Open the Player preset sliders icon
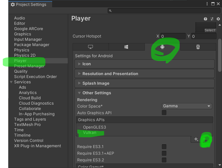Screen dimensions: 222x168 tap(212, 19)
